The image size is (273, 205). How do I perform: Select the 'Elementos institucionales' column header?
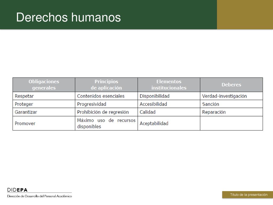(169, 85)
